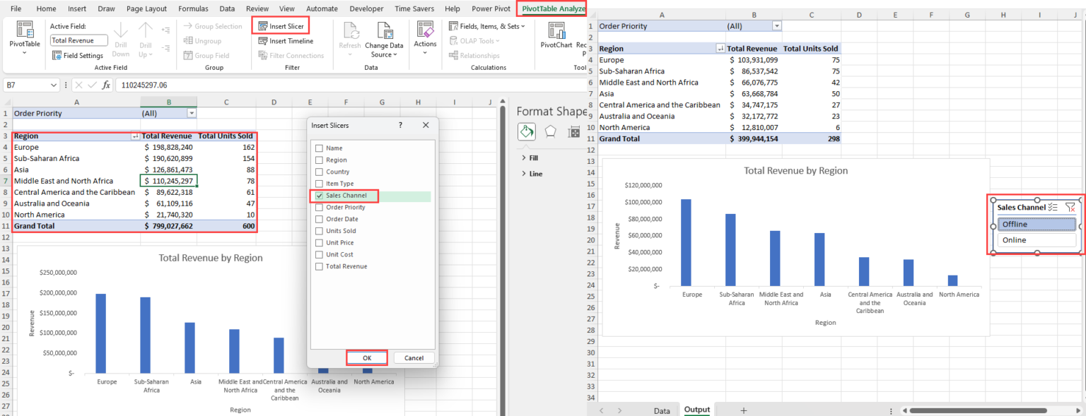Select the Output sheet tab
The height and width of the screenshot is (416, 1086).
pos(696,410)
